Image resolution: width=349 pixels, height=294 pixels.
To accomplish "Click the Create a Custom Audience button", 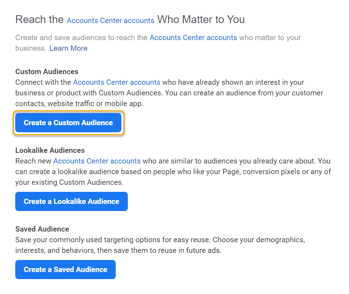I will coord(68,123).
